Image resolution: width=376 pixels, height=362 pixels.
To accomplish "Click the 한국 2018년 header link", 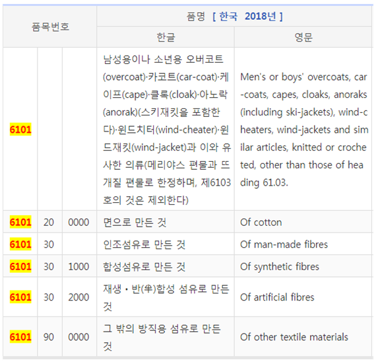I will [x=247, y=17].
